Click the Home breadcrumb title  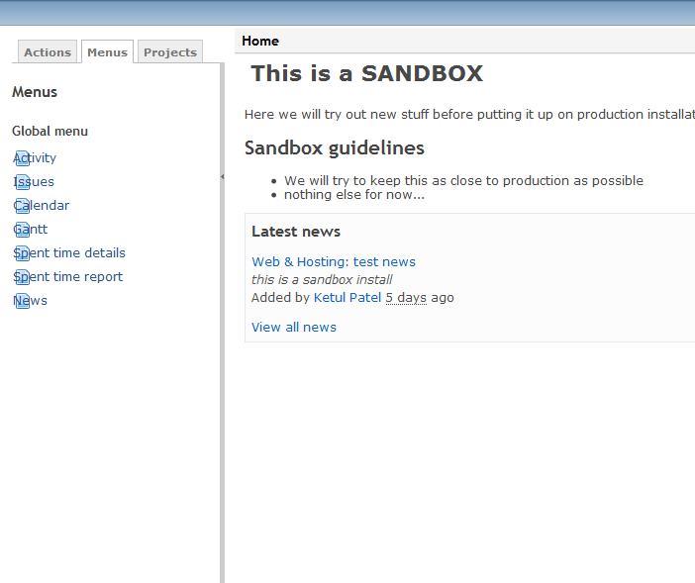[260, 41]
